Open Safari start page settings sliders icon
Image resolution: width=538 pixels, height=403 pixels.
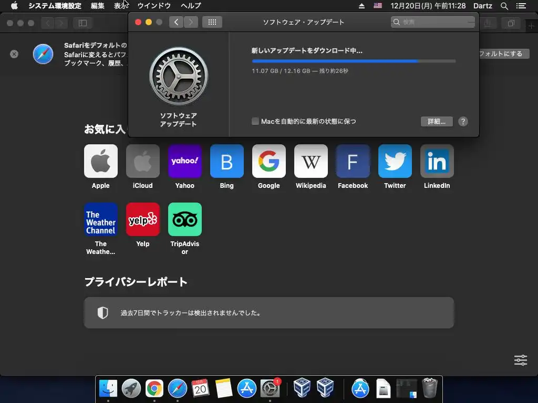click(521, 360)
